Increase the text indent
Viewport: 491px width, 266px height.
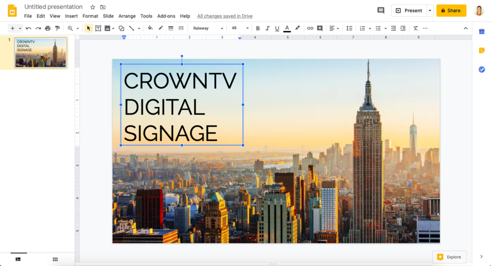coord(403,28)
